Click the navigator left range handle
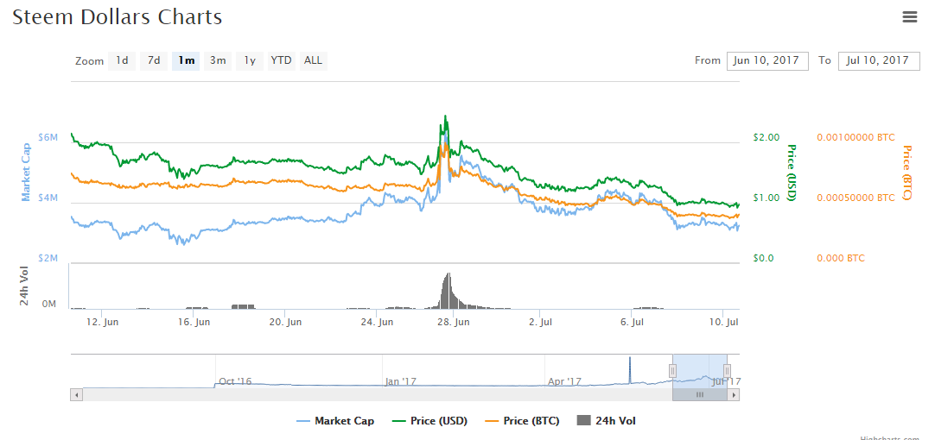 [x=672, y=371]
